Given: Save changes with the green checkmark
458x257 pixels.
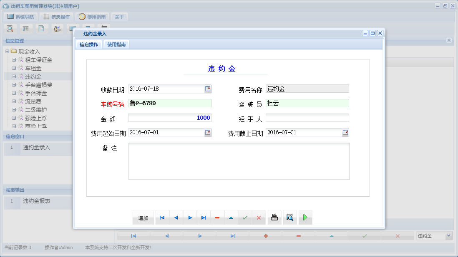Looking at the screenshot, I should click(245, 217).
